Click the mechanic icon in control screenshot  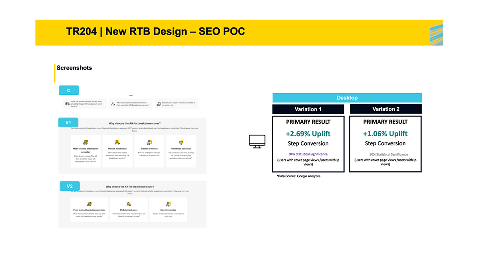(113, 104)
